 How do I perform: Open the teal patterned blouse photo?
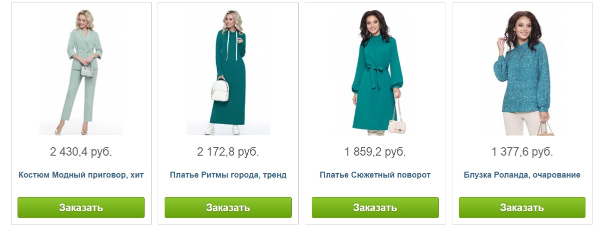click(522, 72)
